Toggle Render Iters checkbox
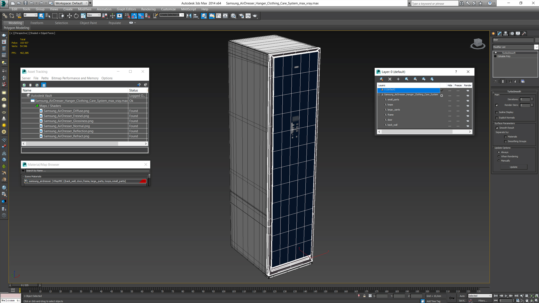This screenshot has width=539, height=303. pos(497,105)
